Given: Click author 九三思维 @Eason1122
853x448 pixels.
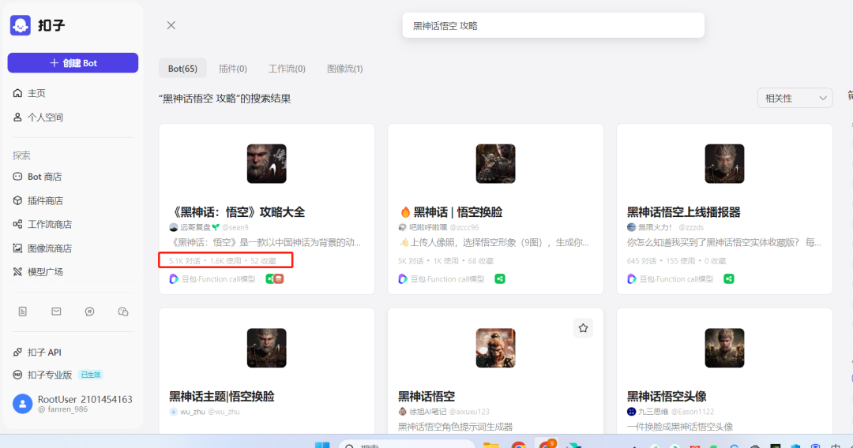Looking at the screenshot, I should 671,412.
